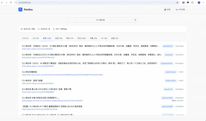This screenshot has width=206, height=121.
Task: Click the tg:yydf_hzl source tag
Action: pyautogui.click(x=168, y=89)
